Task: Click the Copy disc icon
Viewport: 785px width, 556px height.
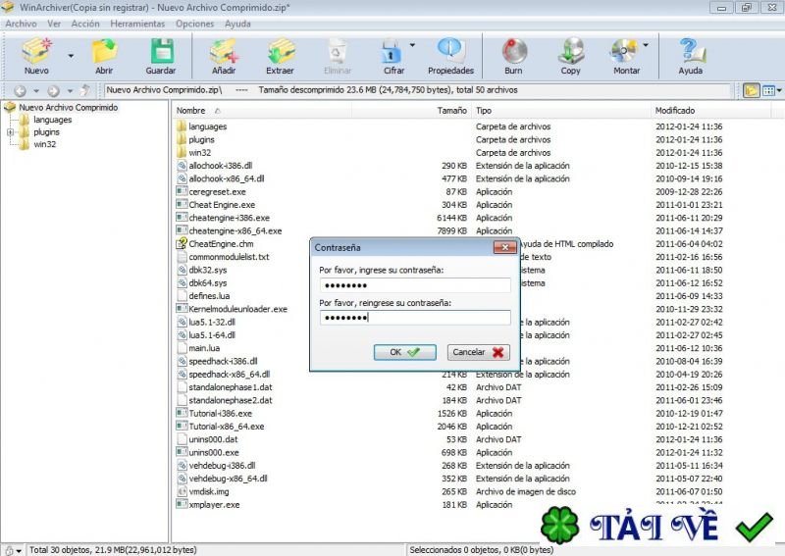Action: point(571,51)
